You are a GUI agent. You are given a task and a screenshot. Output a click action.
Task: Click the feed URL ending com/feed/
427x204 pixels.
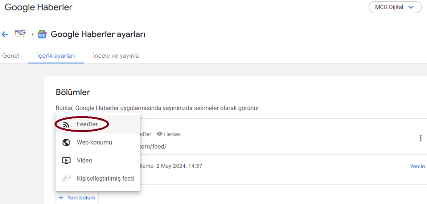153,147
